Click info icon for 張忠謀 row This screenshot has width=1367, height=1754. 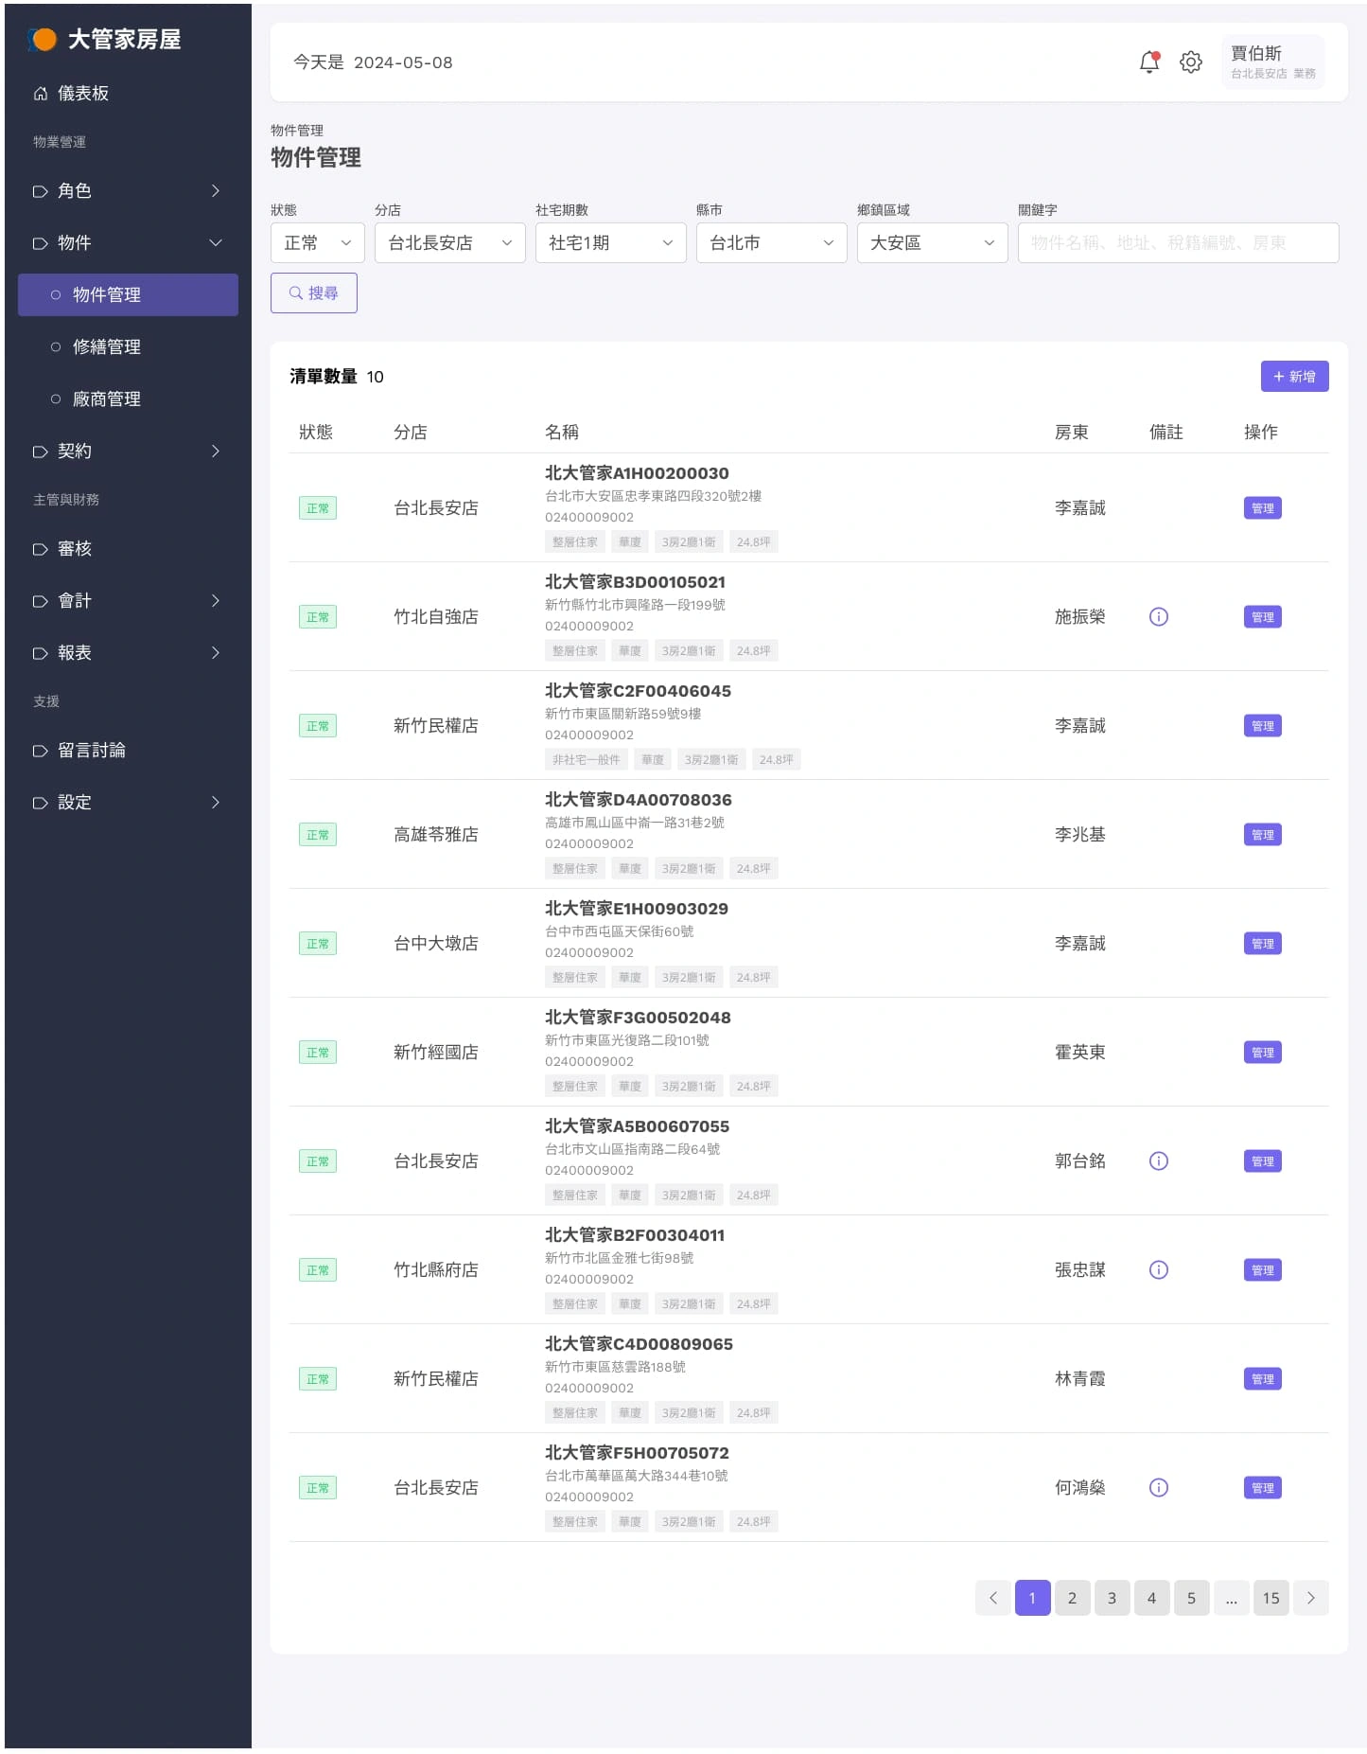point(1158,1270)
